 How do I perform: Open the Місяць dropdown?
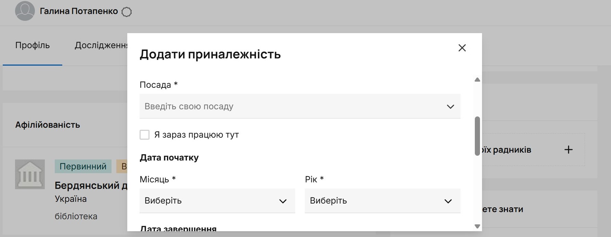coord(217,201)
